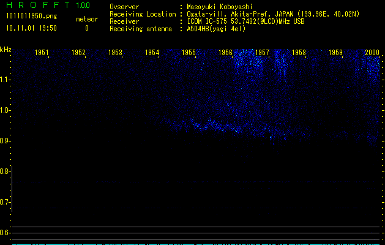385x245 pixels.
Task: Click the date stamp 10.11.01 19:50
Action: 31,28
